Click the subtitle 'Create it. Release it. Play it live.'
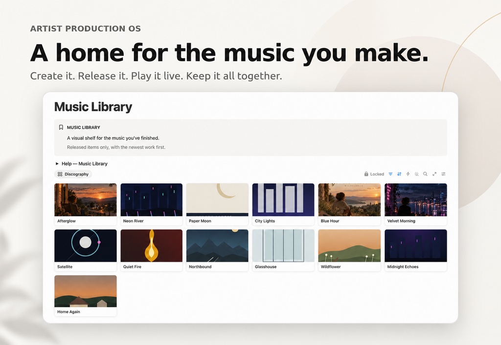Screen dimensions: 501x345 107,76
